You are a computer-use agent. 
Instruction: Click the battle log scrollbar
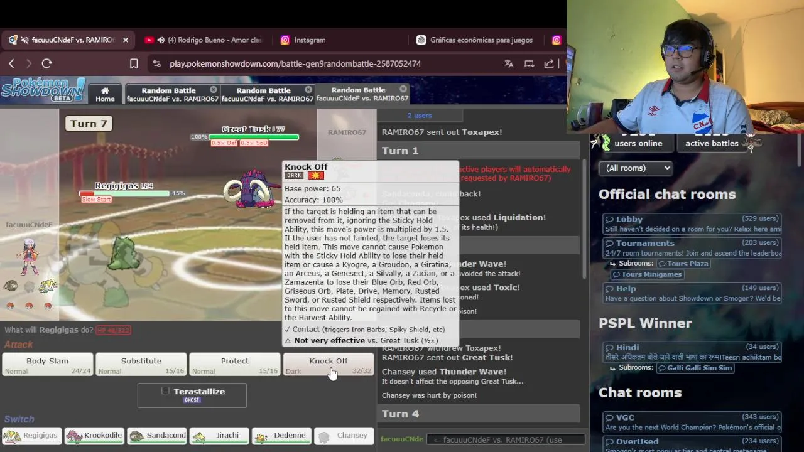click(x=585, y=220)
